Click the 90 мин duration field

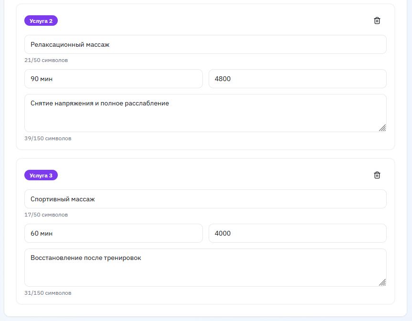tap(113, 79)
